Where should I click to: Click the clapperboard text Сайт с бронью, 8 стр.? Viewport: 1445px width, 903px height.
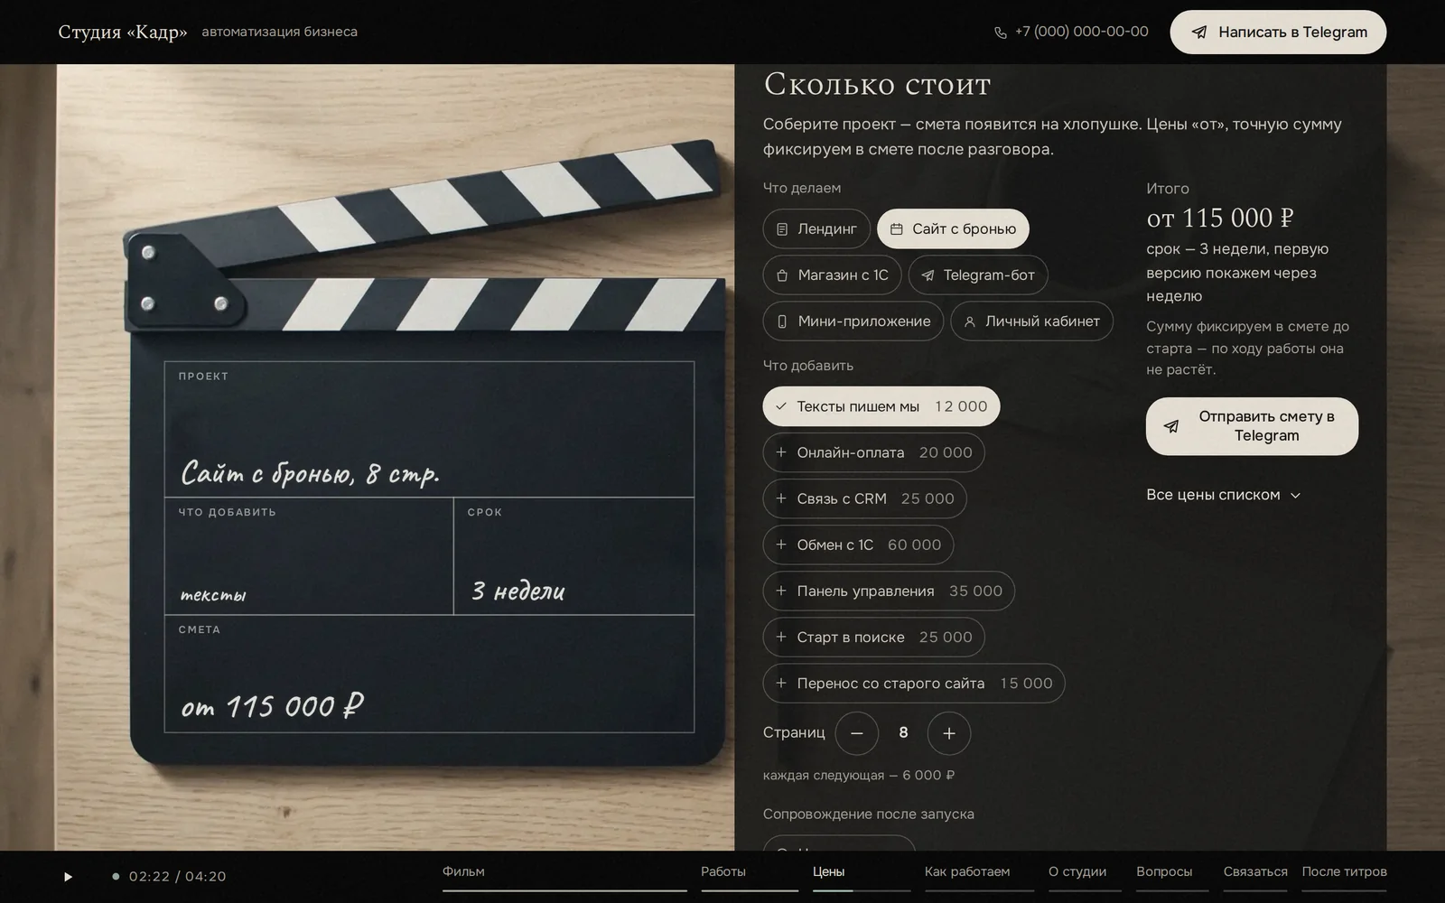[310, 473]
